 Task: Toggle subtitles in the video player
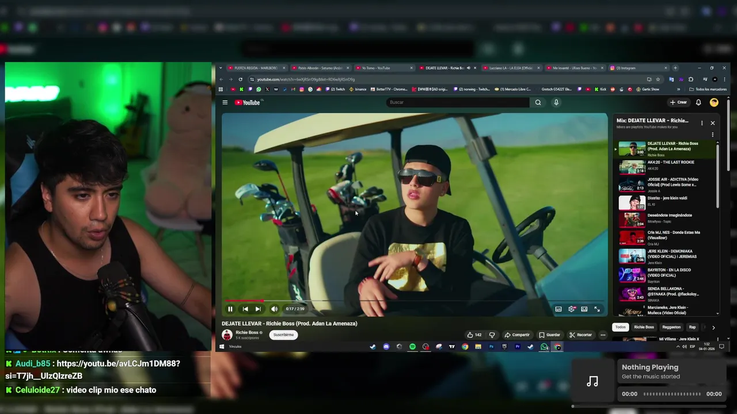(x=559, y=309)
